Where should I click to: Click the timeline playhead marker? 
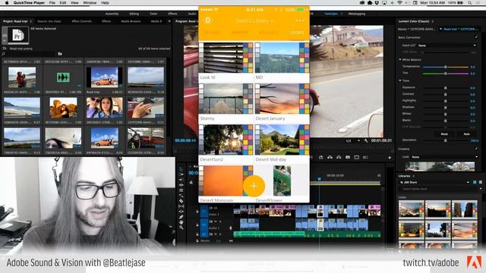pyautogui.click(x=319, y=179)
